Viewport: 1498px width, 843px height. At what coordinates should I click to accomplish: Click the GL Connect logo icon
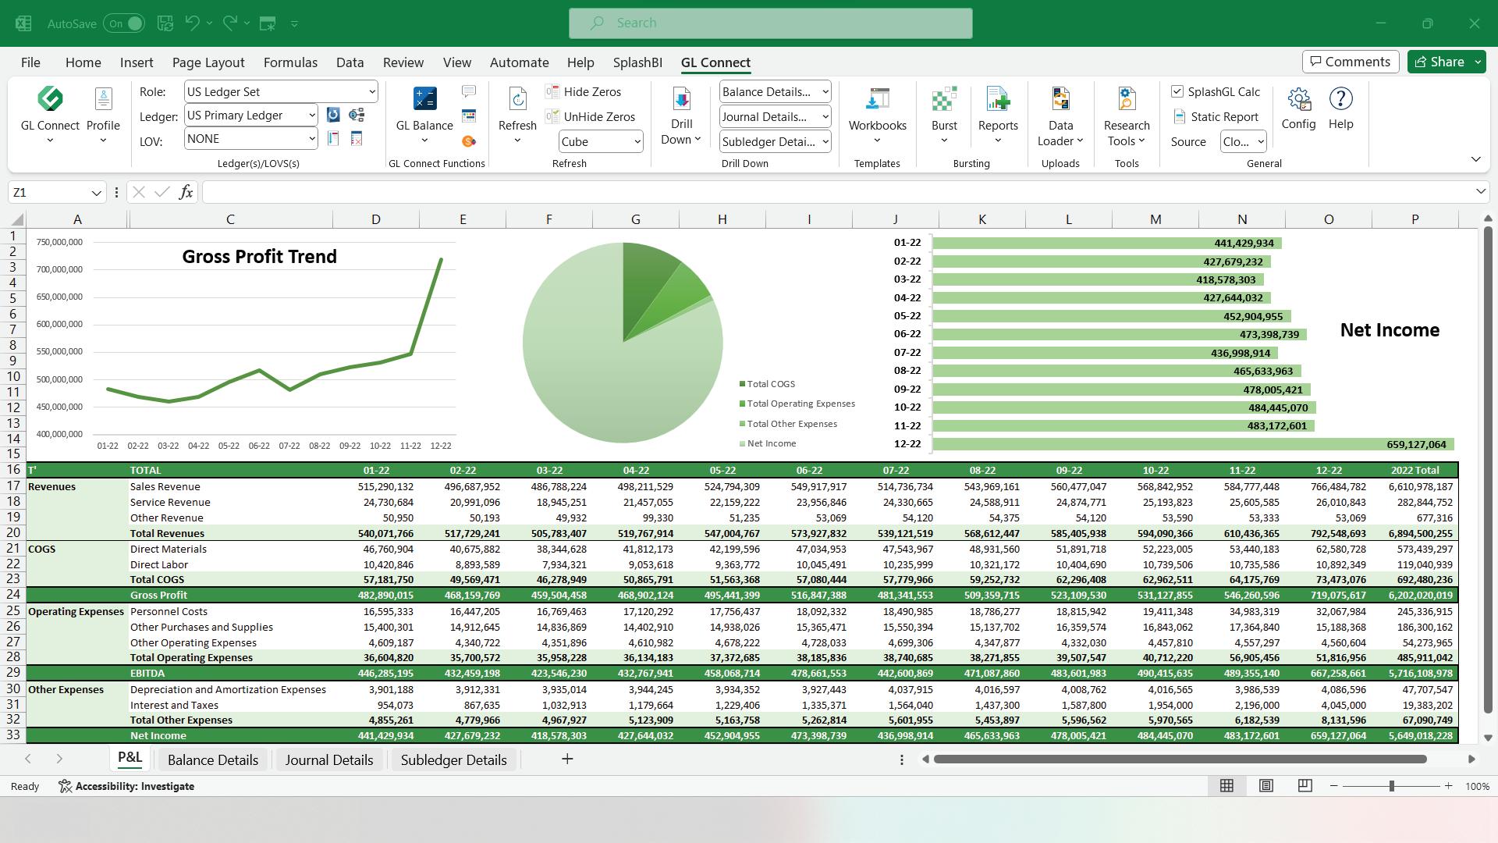click(x=50, y=99)
